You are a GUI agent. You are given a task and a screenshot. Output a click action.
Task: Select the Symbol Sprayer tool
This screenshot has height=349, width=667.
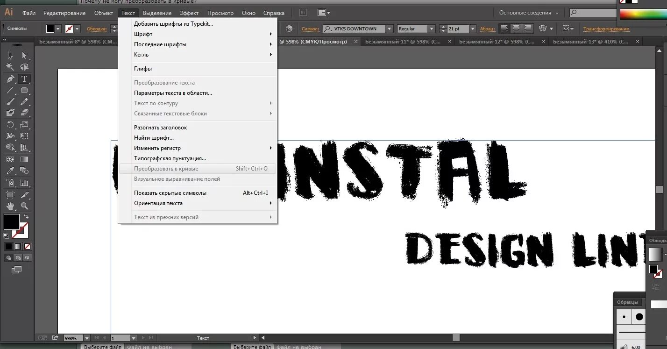pos(10,183)
